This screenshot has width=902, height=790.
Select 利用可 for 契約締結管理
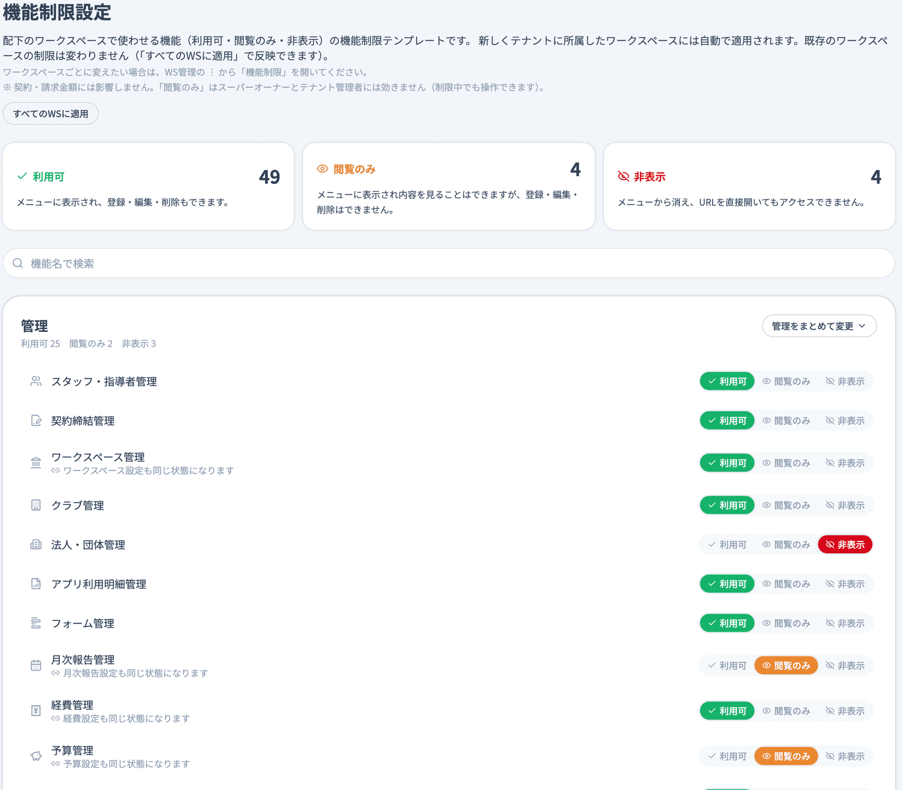tap(727, 421)
